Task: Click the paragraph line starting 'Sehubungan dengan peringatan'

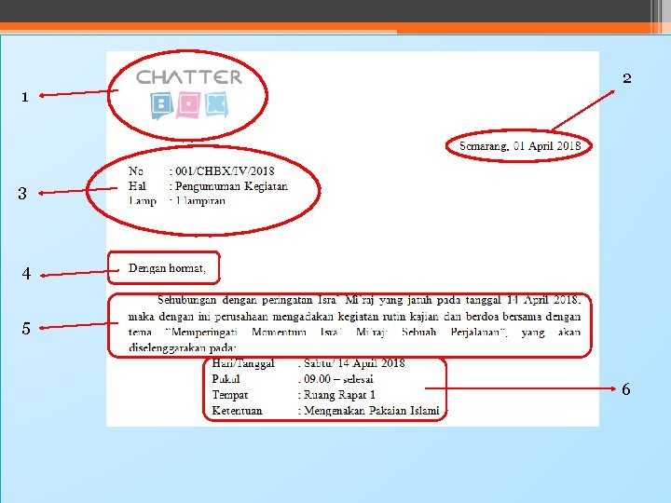Action: point(369,300)
